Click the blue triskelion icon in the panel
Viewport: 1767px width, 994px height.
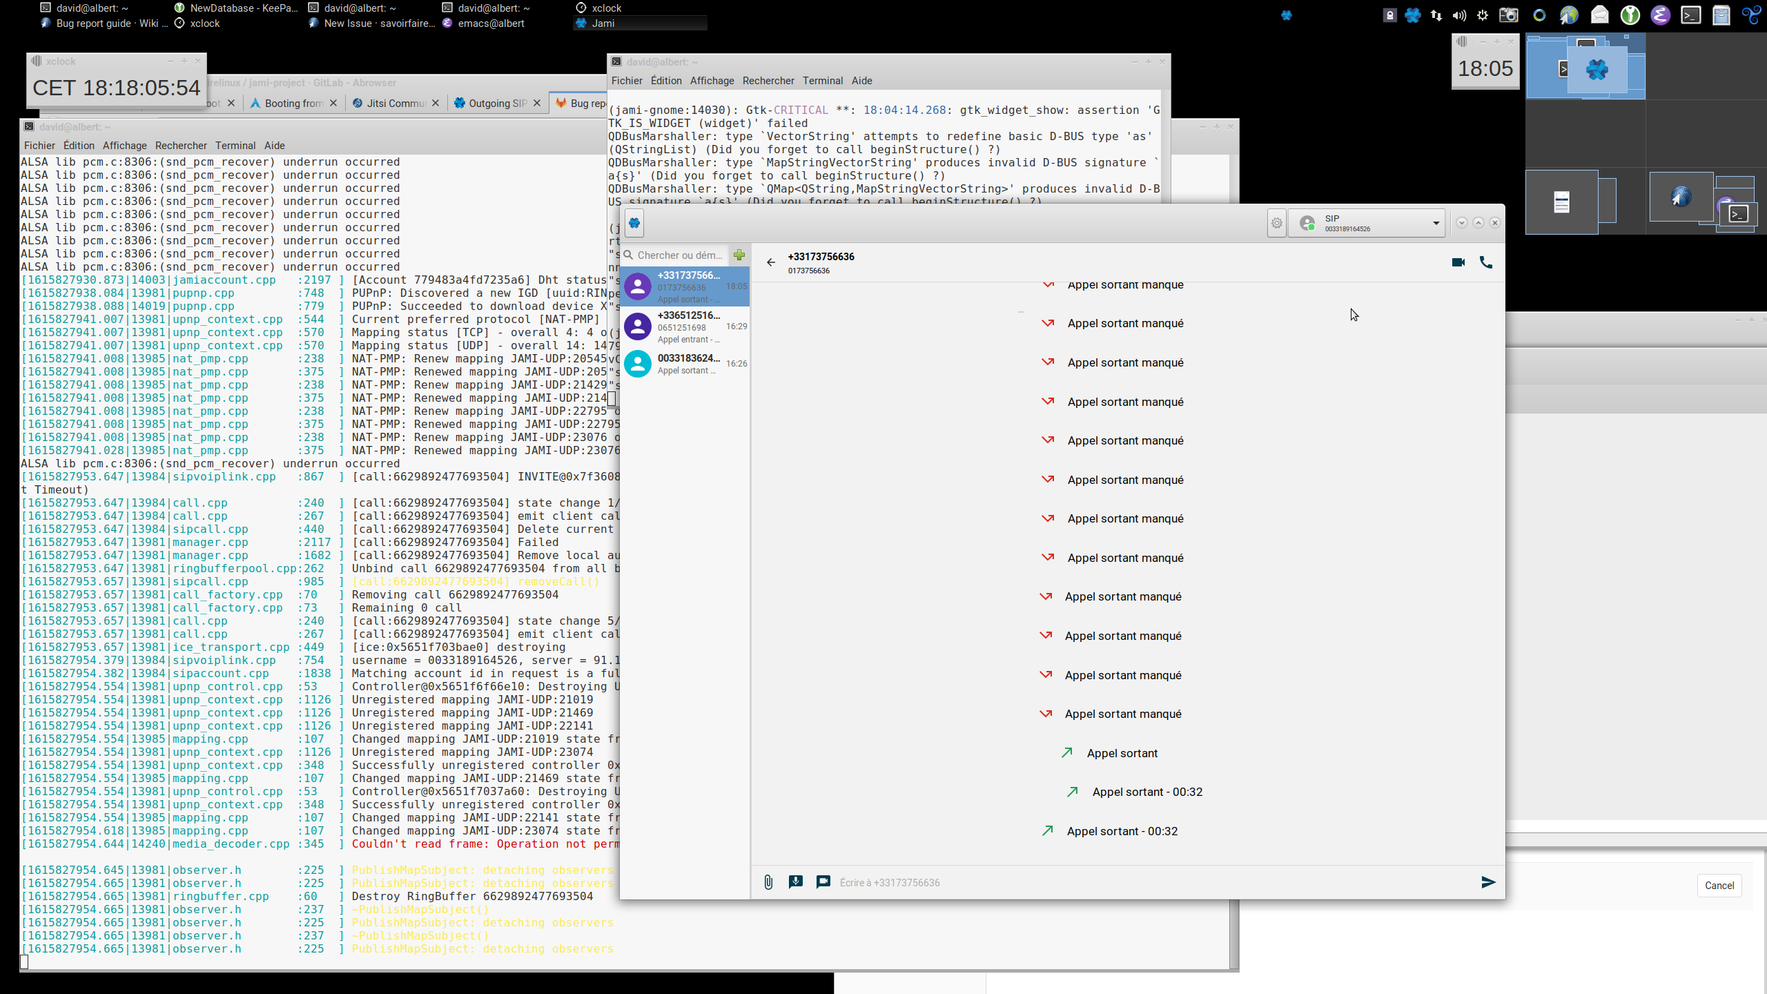(x=1751, y=14)
